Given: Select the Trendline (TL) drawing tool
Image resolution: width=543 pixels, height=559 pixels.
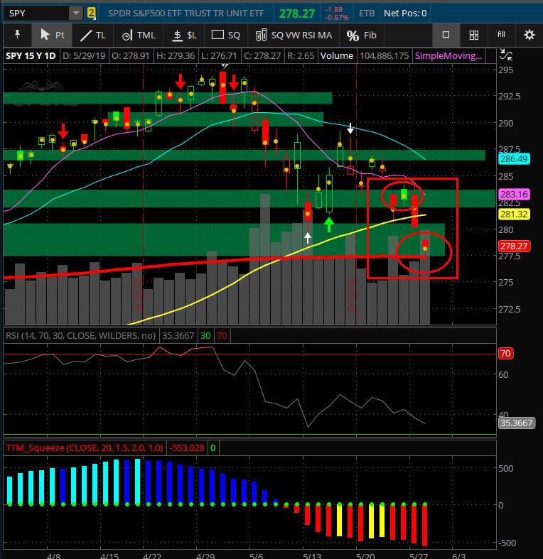Looking at the screenshot, I should (93, 35).
